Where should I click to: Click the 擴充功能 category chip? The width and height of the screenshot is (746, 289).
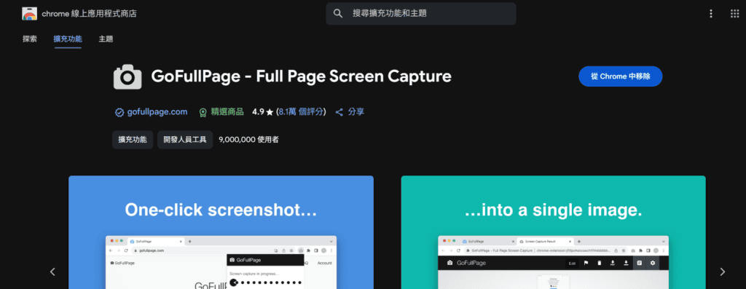click(x=133, y=140)
